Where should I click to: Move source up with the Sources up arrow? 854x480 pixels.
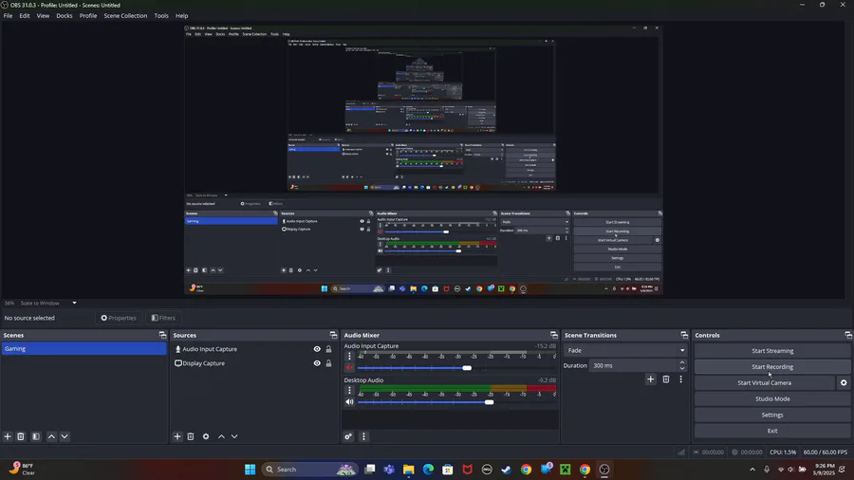click(x=221, y=436)
